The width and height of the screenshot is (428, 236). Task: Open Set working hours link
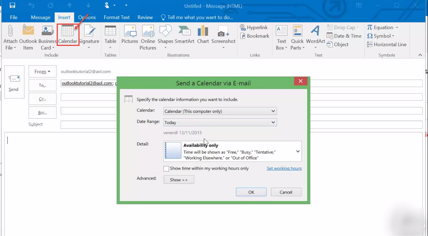pyautogui.click(x=284, y=168)
